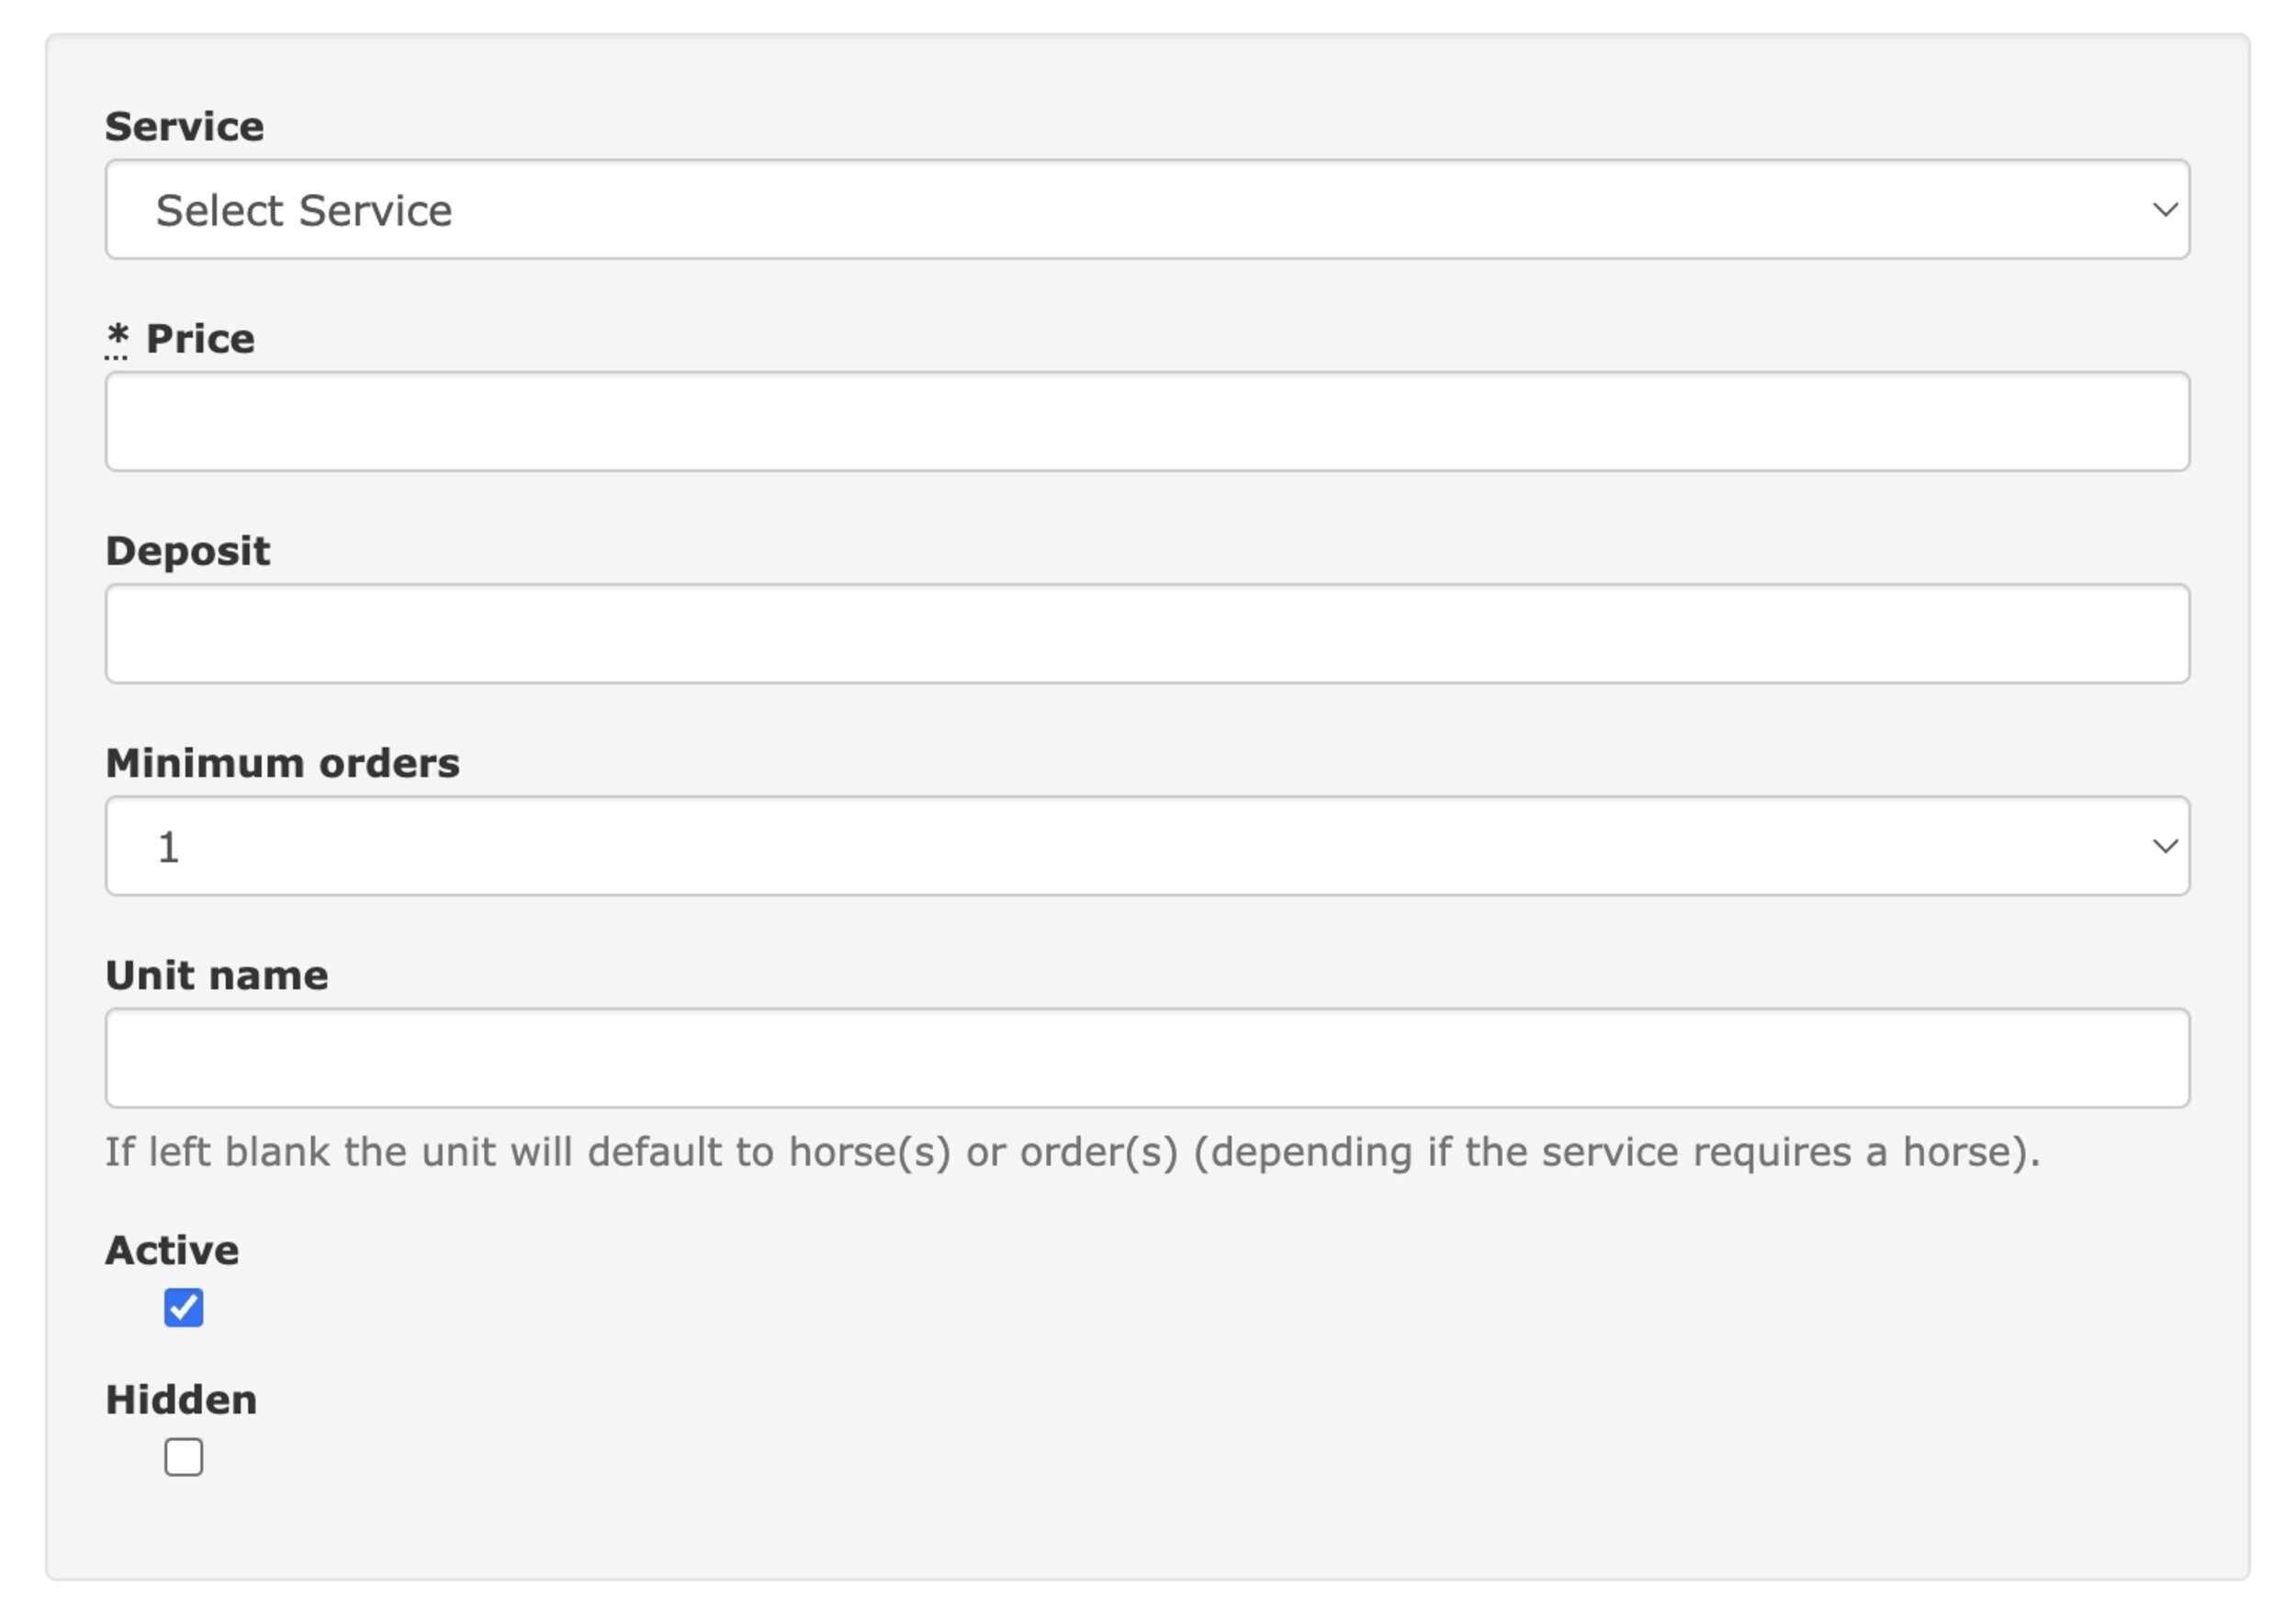Click the Hidden label text
Screen dimensions: 2296x1608
coord(181,1400)
